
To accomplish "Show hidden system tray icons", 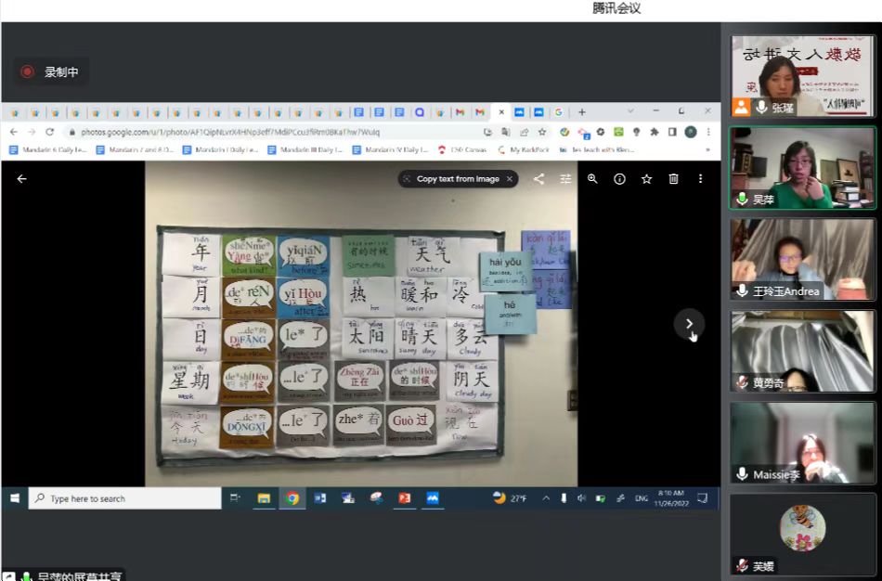I will pos(546,498).
